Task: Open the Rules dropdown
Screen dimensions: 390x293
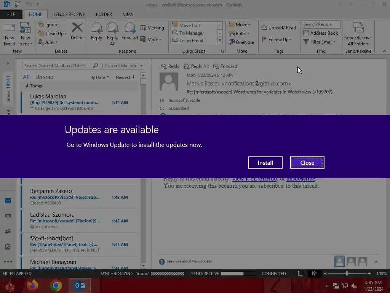Action: tap(239, 34)
